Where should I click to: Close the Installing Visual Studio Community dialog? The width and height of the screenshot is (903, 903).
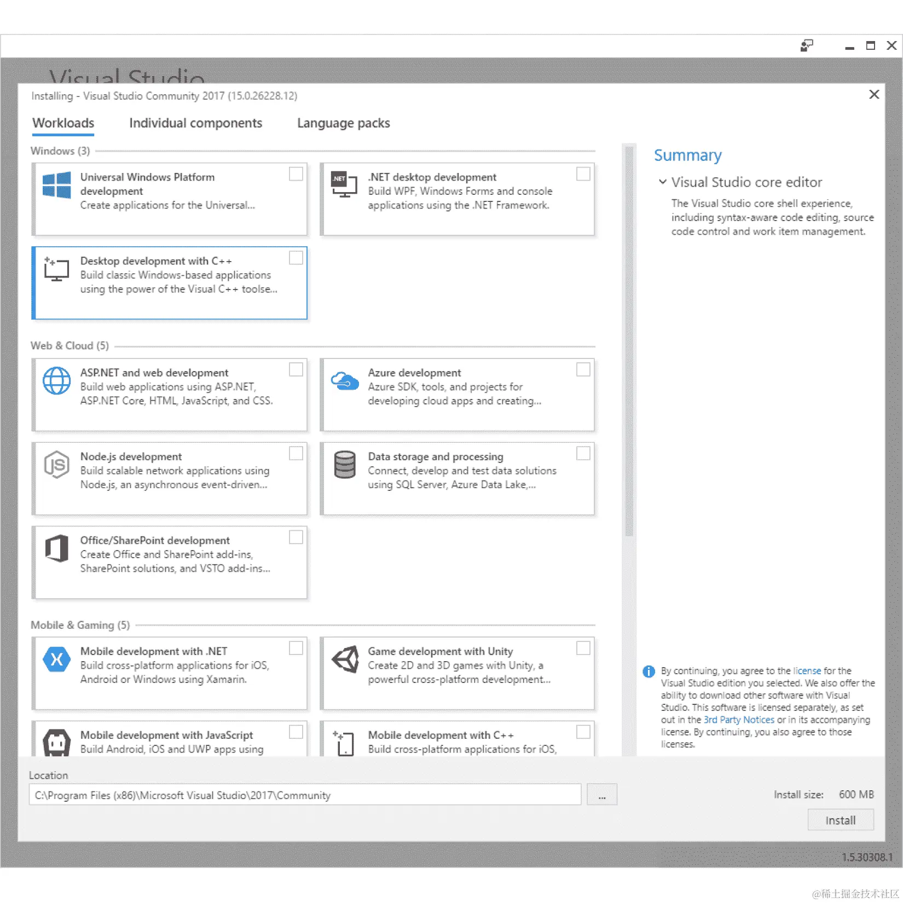click(874, 94)
